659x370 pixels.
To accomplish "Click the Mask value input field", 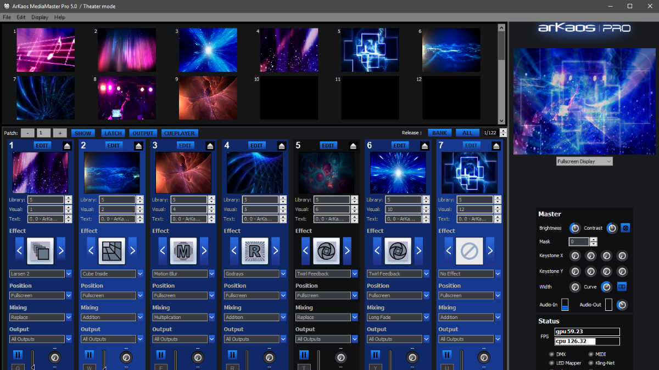I will tap(579, 242).
